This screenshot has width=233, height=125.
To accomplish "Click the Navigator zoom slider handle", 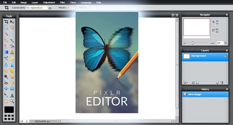I will point(192,43).
